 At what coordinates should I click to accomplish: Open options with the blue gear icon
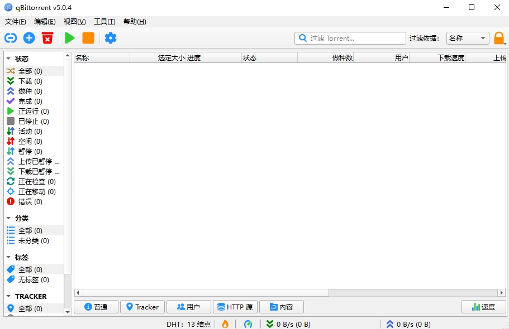(111, 38)
